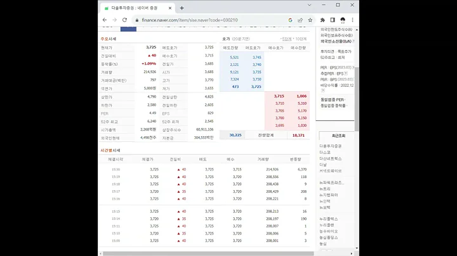This screenshot has height=256, width=457.
Task: Open a new browser tab
Action: coord(182,8)
